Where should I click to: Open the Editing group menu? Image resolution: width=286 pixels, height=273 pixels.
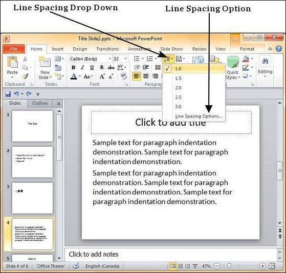[x=265, y=67]
